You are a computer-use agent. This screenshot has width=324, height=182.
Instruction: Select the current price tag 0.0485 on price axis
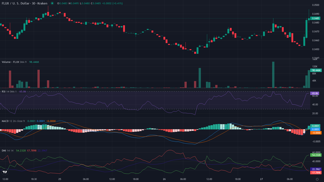click(x=315, y=18)
